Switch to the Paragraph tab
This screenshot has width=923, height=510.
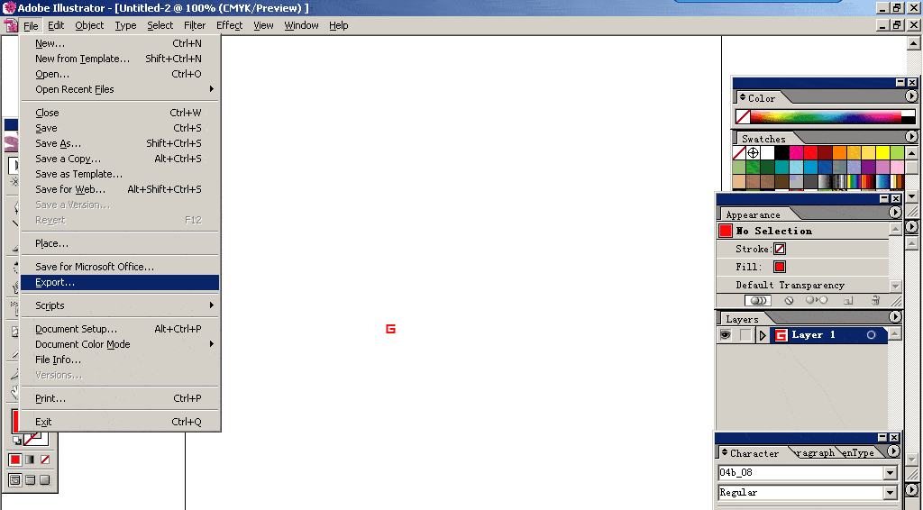tap(815, 452)
